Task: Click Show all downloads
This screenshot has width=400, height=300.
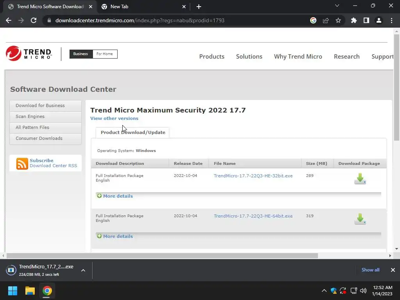Action: (x=370, y=270)
